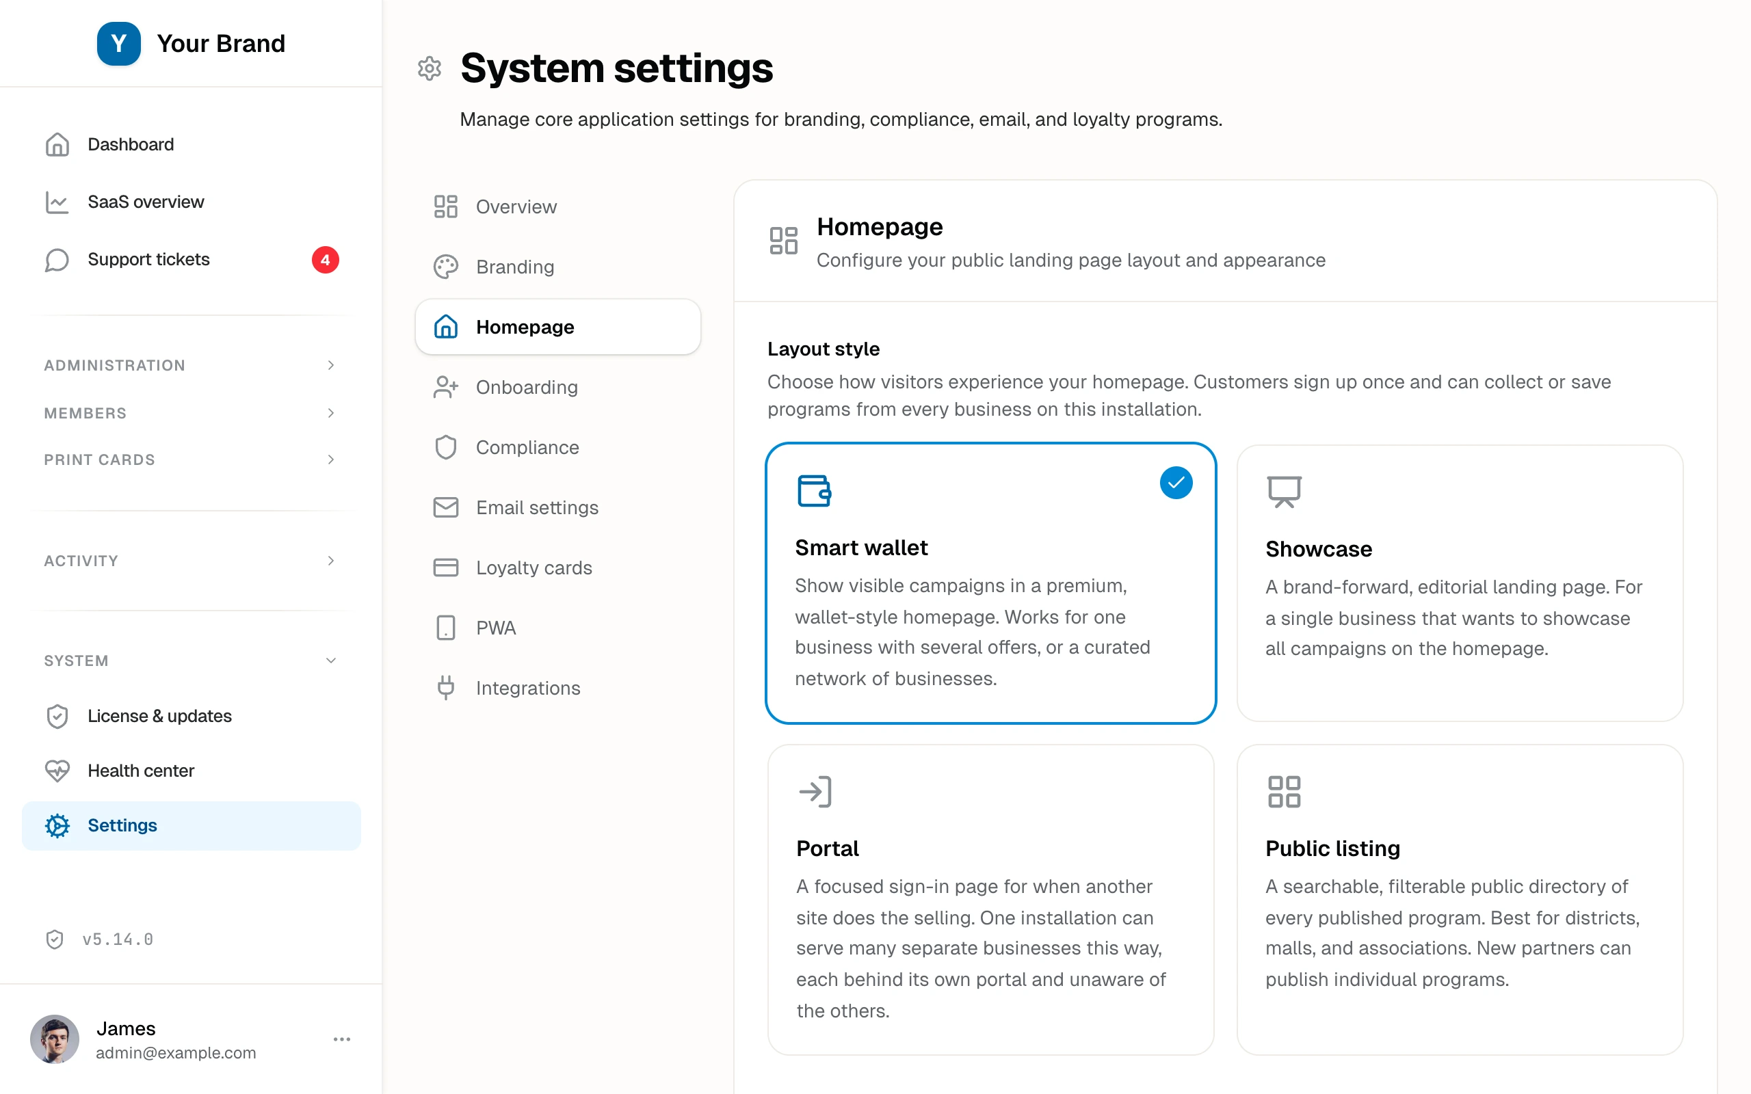Image resolution: width=1751 pixels, height=1094 pixels.
Task: Click the Members section label
Action: pos(85,413)
